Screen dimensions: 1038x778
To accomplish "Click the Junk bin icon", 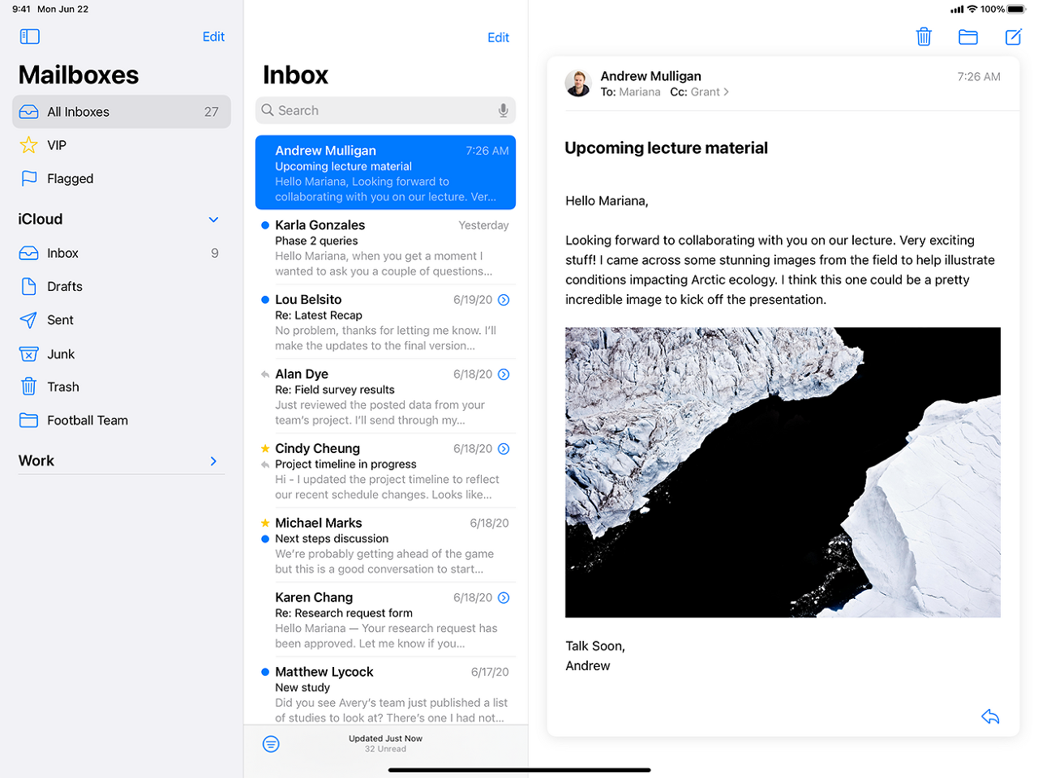I will (28, 354).
